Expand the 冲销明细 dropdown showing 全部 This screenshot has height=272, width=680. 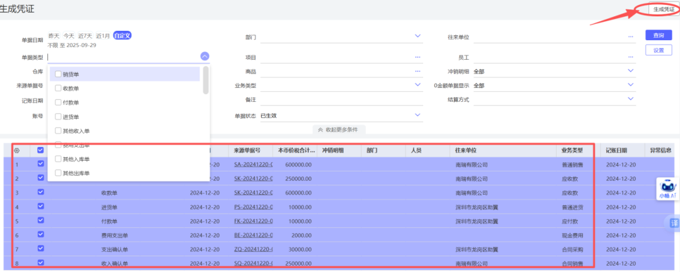pos(630,71)
